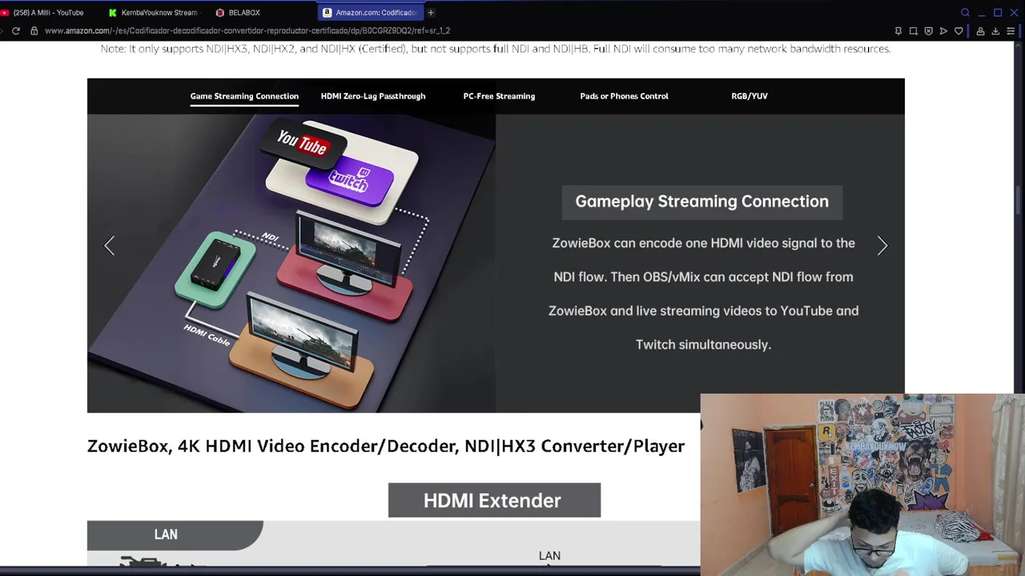Image resolution: width=1025 pixels, height=576 pixels.
Task: Go to the previous carousel slide arrow
Action: tap(110, 246)
